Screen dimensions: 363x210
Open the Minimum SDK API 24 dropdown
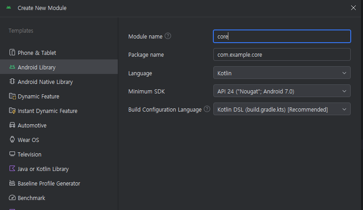point(282,91)
